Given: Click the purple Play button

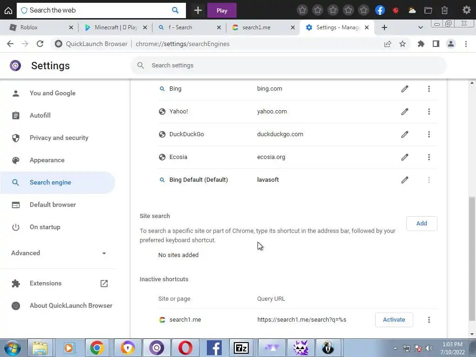Looking at the screenshot, I should point(222,10).
